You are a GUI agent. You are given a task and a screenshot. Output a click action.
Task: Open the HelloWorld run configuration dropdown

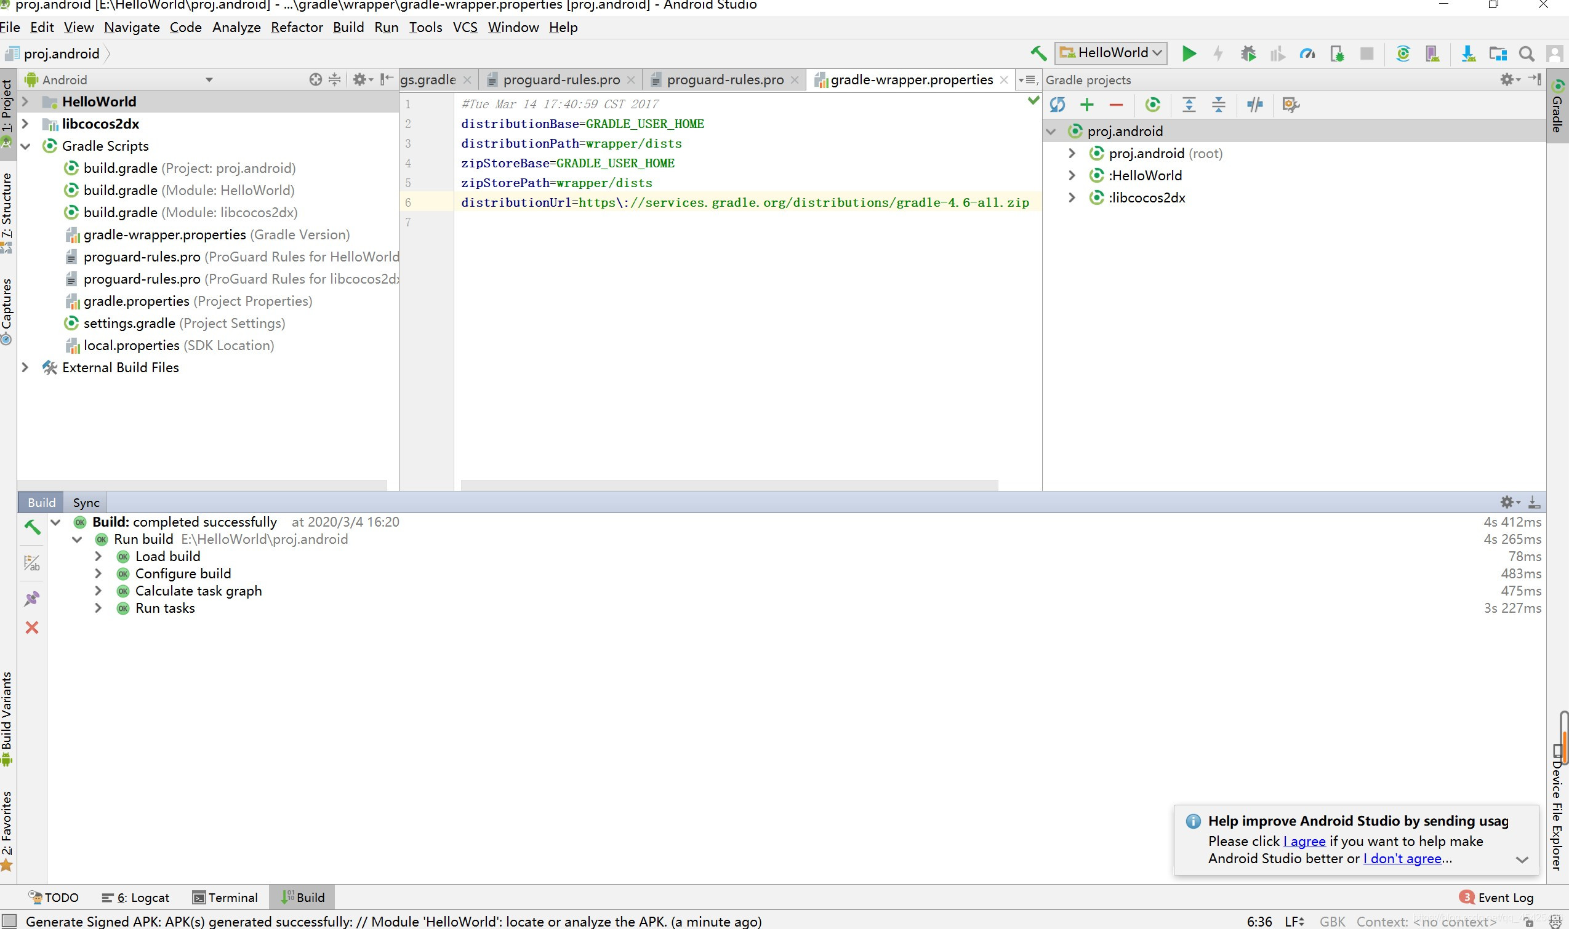point(1110,53)
